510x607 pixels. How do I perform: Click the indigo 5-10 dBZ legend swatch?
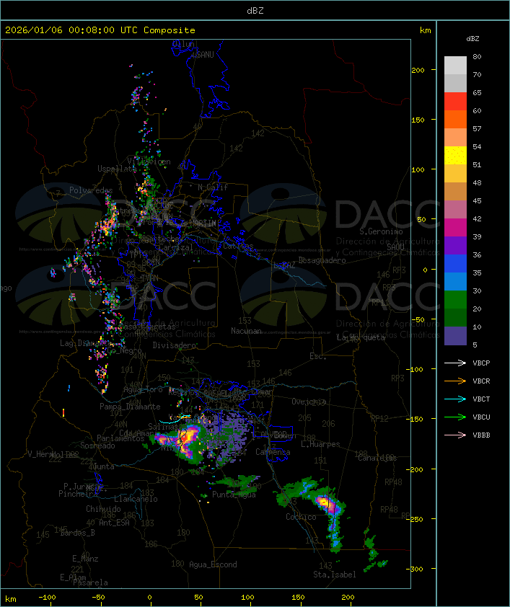click(x=455, y=336)
